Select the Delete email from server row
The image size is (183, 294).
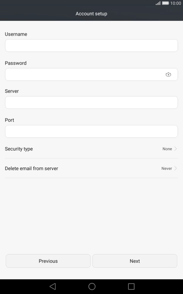pyautogui.click(x=91, y=168)
